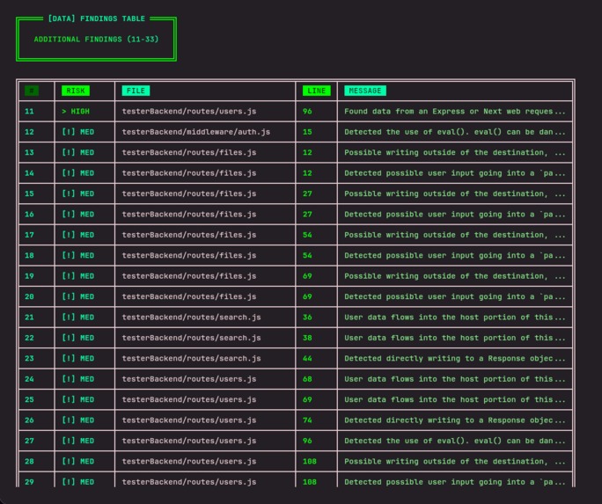
Task: Click 'User data flows' message in row 21
Action: click(x=454, y=318)
